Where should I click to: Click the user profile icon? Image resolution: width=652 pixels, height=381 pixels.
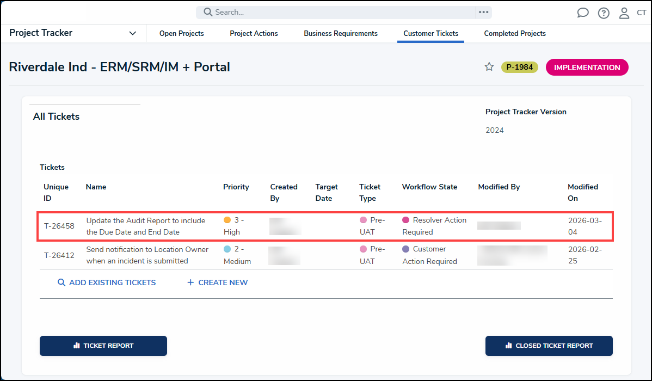[624, 13]
